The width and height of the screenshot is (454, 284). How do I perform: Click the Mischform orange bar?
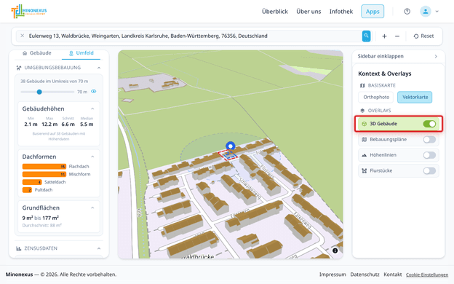pos(44,174)
